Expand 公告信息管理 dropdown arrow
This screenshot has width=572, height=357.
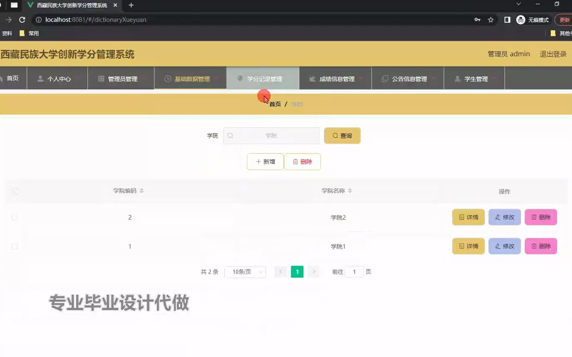[433, 78]
